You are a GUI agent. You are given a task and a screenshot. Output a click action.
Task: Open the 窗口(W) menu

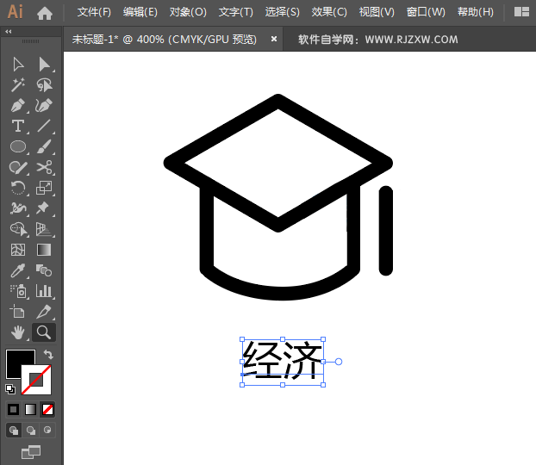pyautogui.click(x=426, y=12)
